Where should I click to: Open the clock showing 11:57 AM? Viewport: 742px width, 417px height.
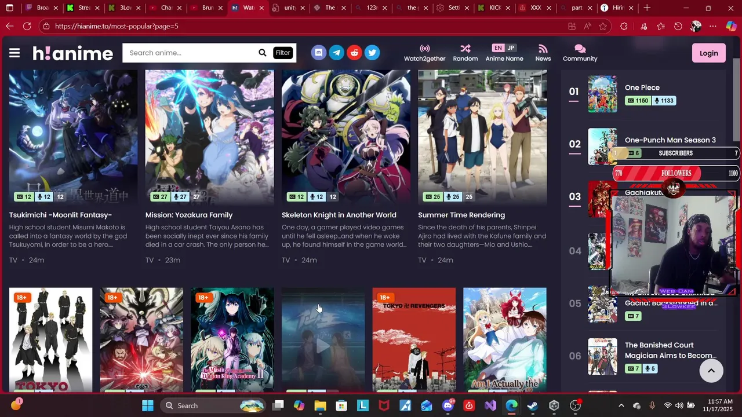(716, 405)
